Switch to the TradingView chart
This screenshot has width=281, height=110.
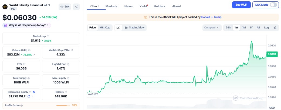point(134,28)
